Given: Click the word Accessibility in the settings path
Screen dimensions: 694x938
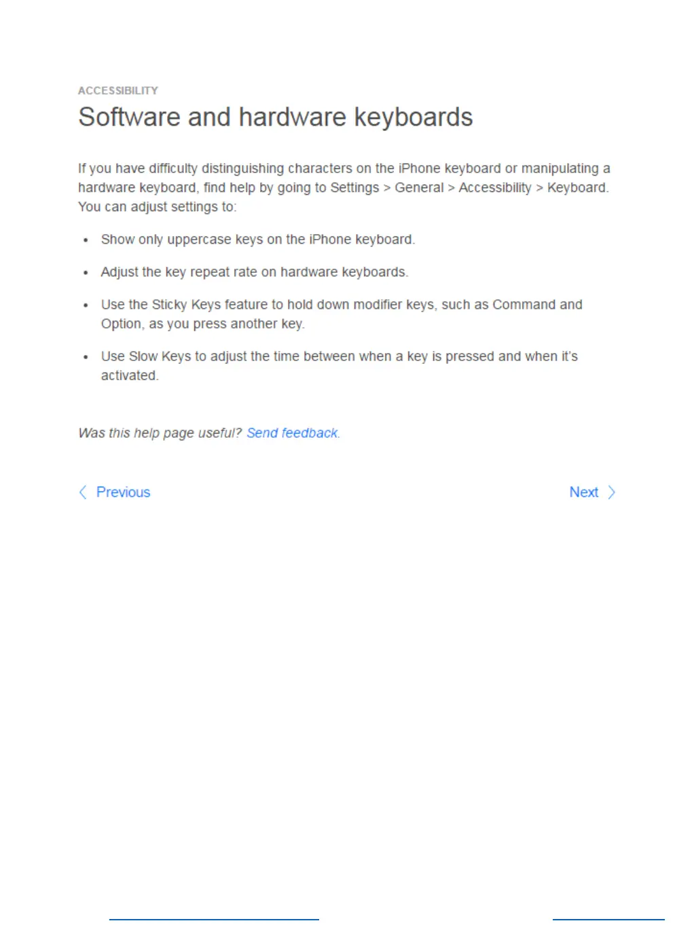Looking at the screenshot, I should (495, 188).
